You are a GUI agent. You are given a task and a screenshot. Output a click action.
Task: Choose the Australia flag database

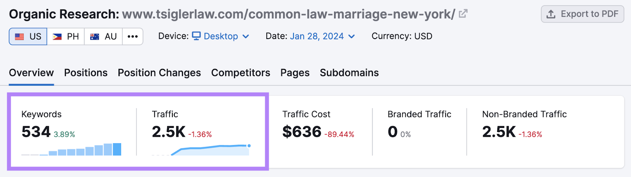point(103,37)
